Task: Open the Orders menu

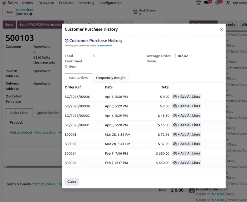Action: coord(28,3)
